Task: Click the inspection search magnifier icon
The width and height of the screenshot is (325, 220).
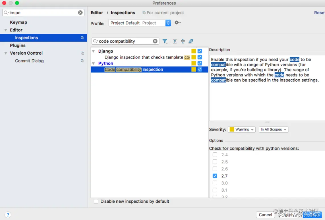Action: [95, 41]
